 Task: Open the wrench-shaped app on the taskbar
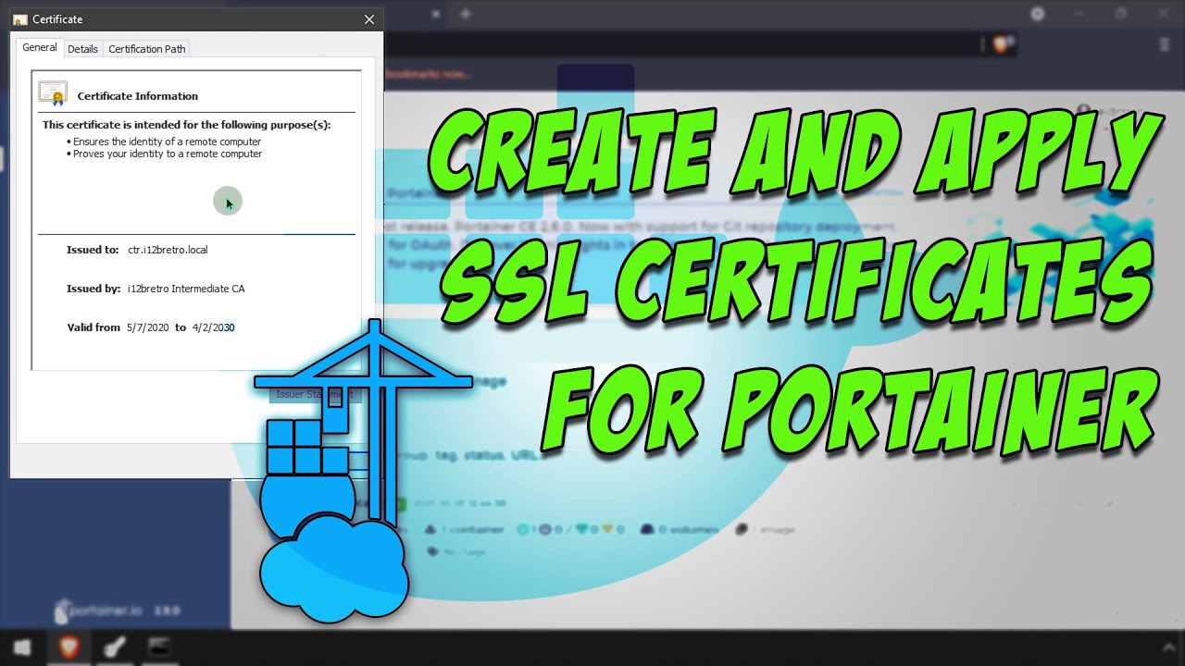[114, 648]
